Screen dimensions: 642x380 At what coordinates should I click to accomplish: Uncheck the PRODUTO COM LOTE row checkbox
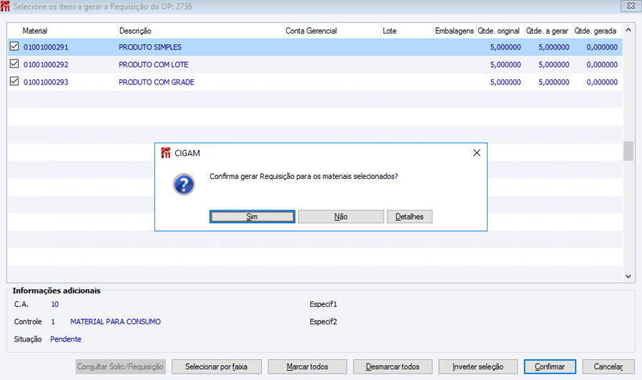point(14,64)
